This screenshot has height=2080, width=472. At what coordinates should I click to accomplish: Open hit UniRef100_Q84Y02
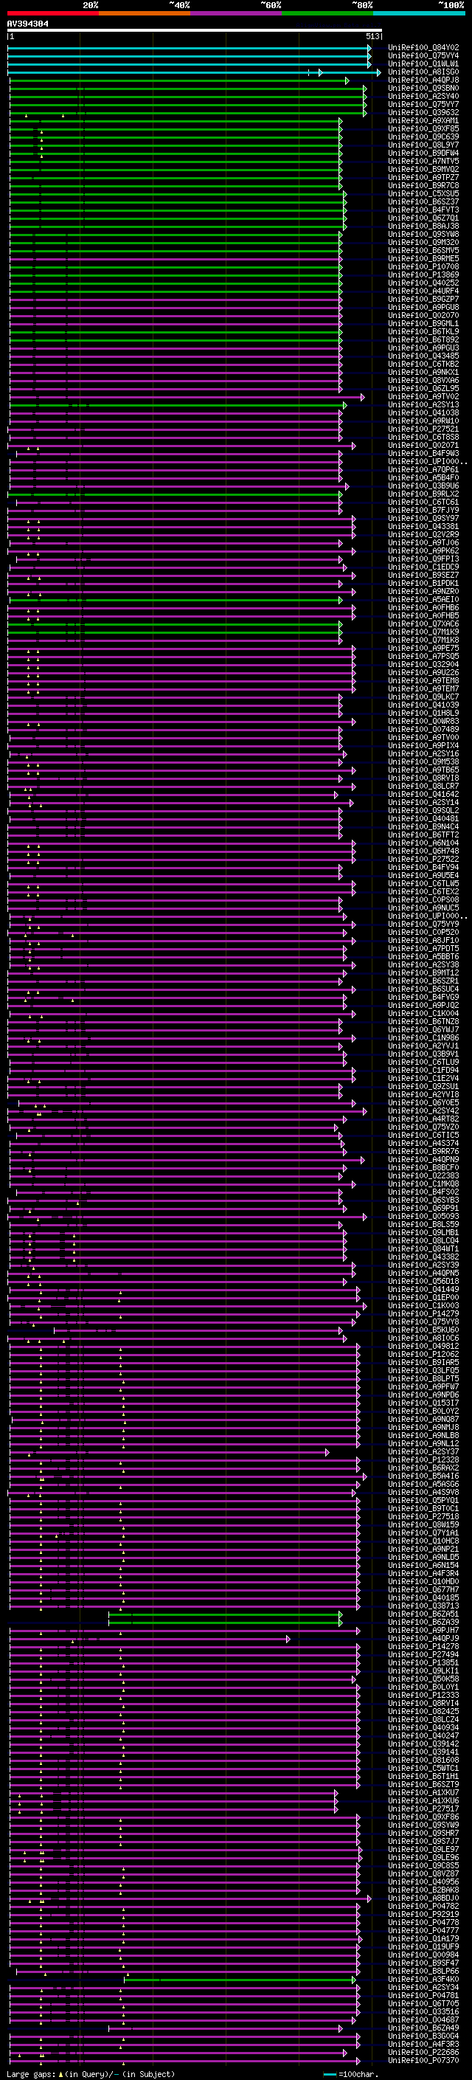pos(423,48)
